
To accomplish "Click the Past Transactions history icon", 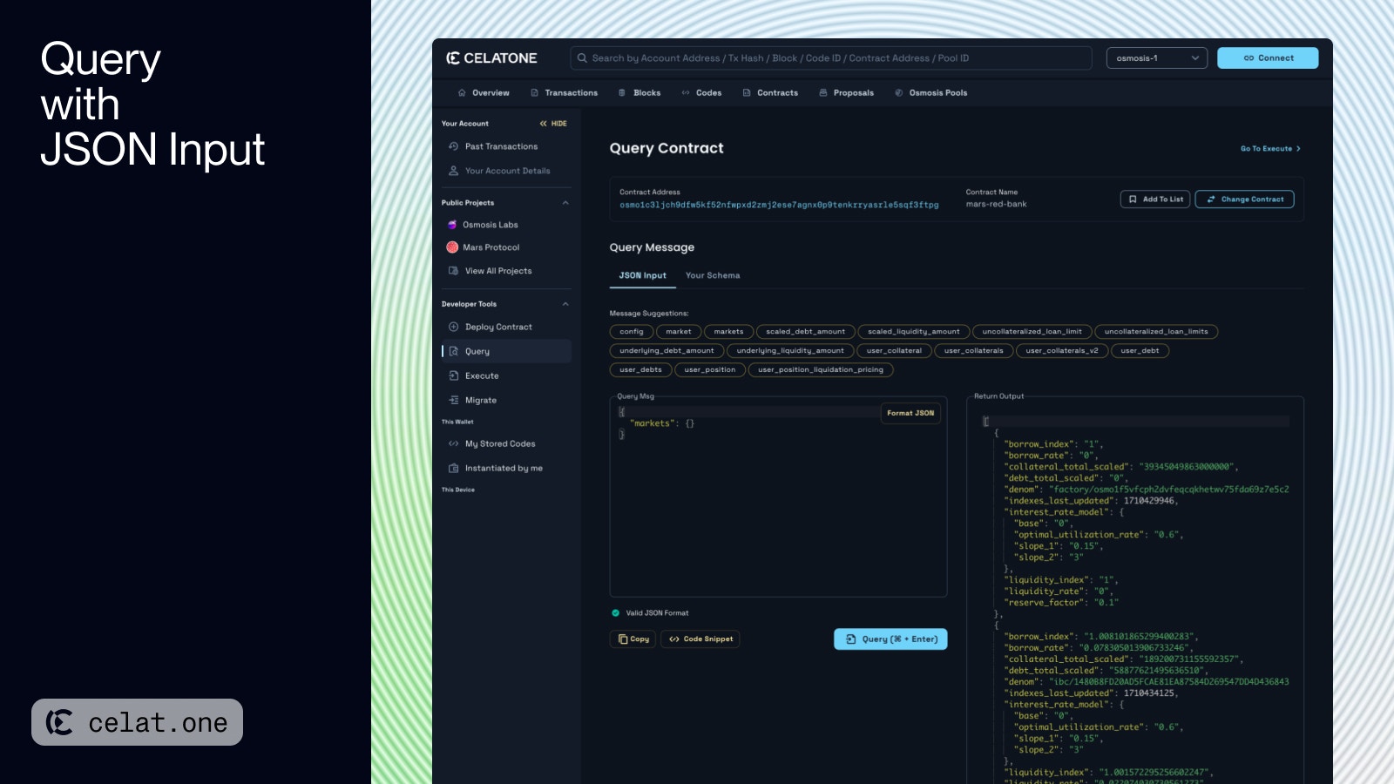I will [453, 146].
